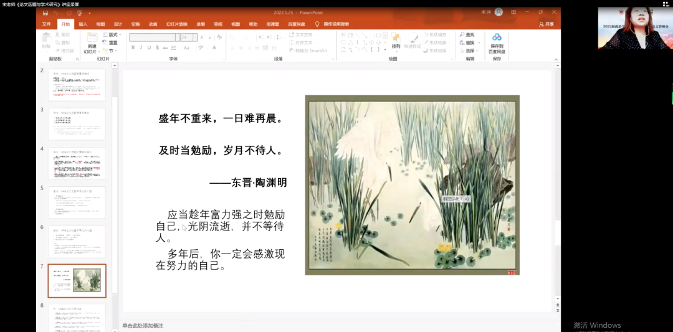Switch to the 审阅 (Review) ribbon tab
Viewport: 673px width, 332px height.
pyautogui.click(x=218, y=24)
